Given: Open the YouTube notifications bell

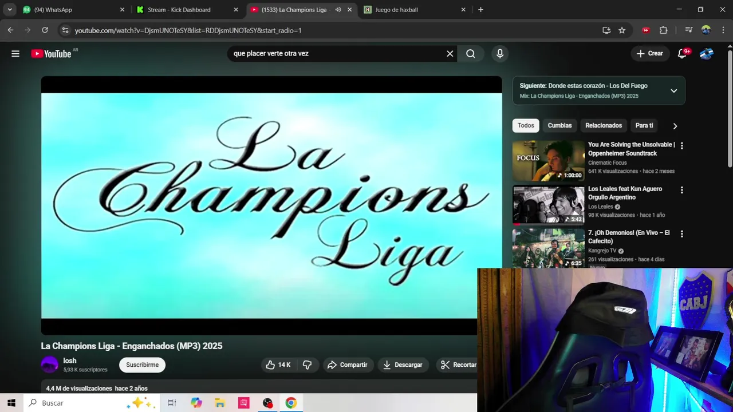Looking at the screenshot, I should 683,54.
